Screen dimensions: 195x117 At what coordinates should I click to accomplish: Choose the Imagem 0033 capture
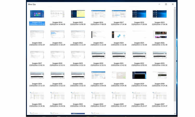160,55
